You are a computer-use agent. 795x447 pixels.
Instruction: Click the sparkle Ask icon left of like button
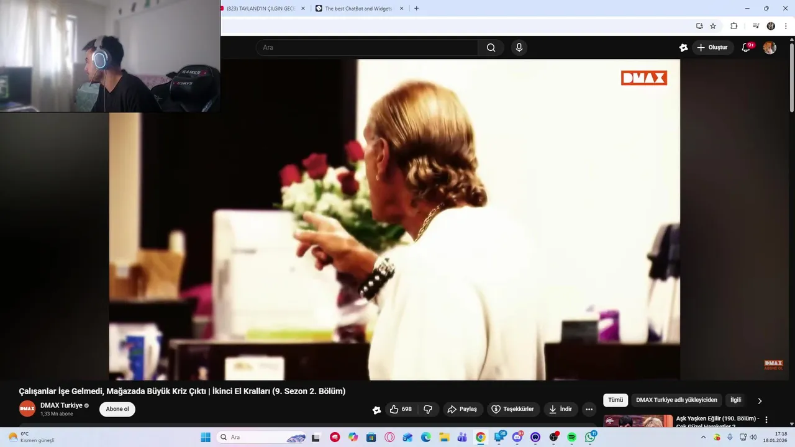click(x=376, y=410)
